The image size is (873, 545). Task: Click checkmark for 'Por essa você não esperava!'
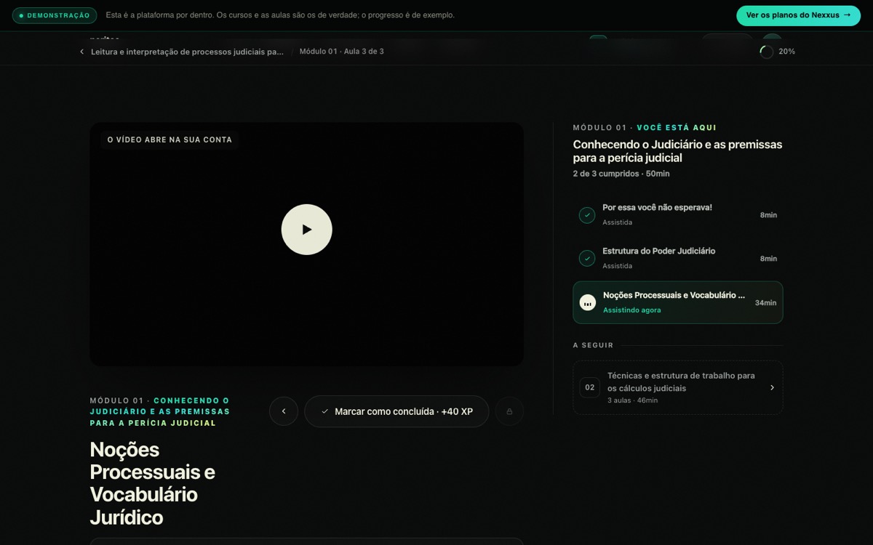(x=587, y=215)
